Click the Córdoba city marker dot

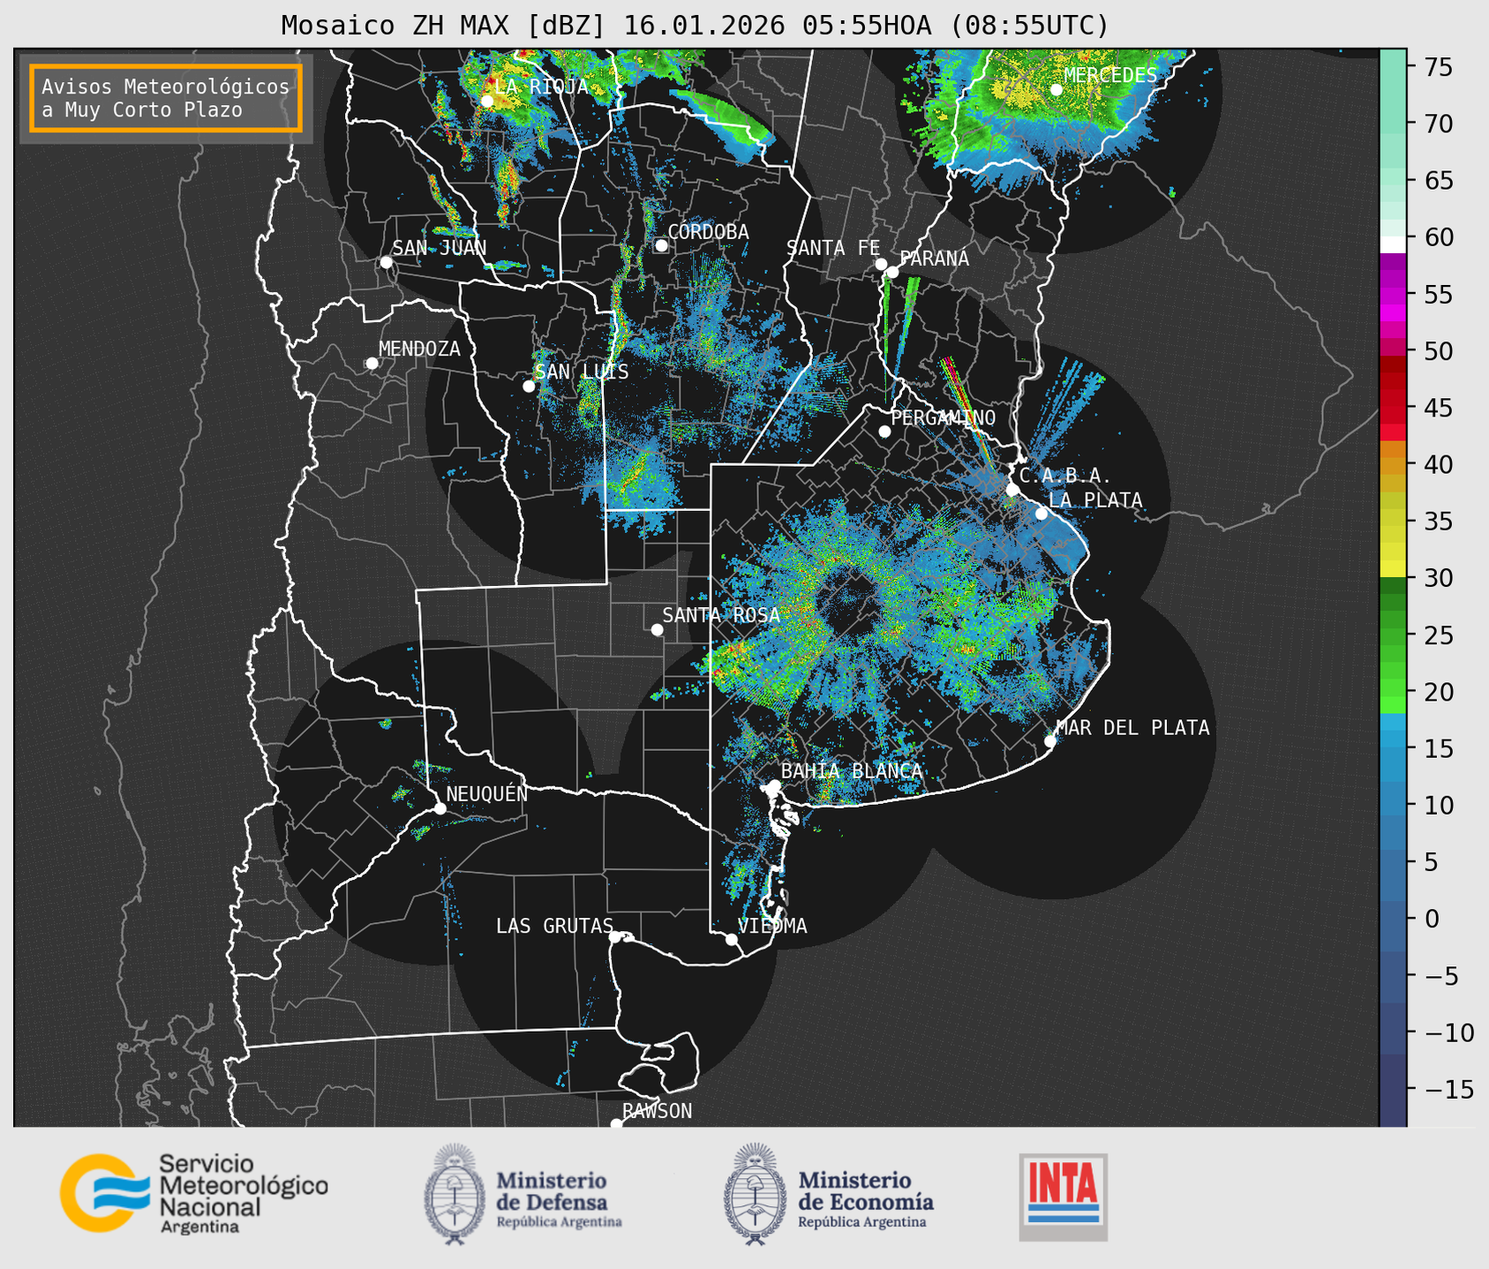pos(661,245)
